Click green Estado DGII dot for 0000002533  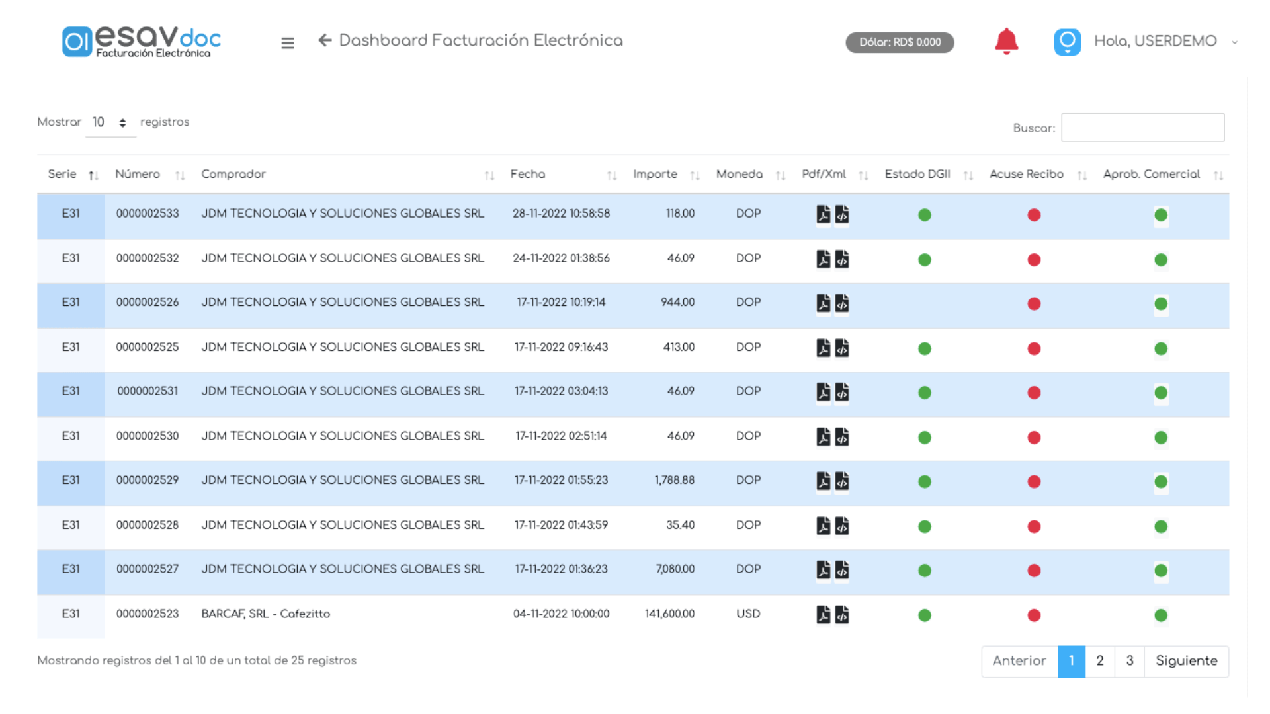[925, 215]
